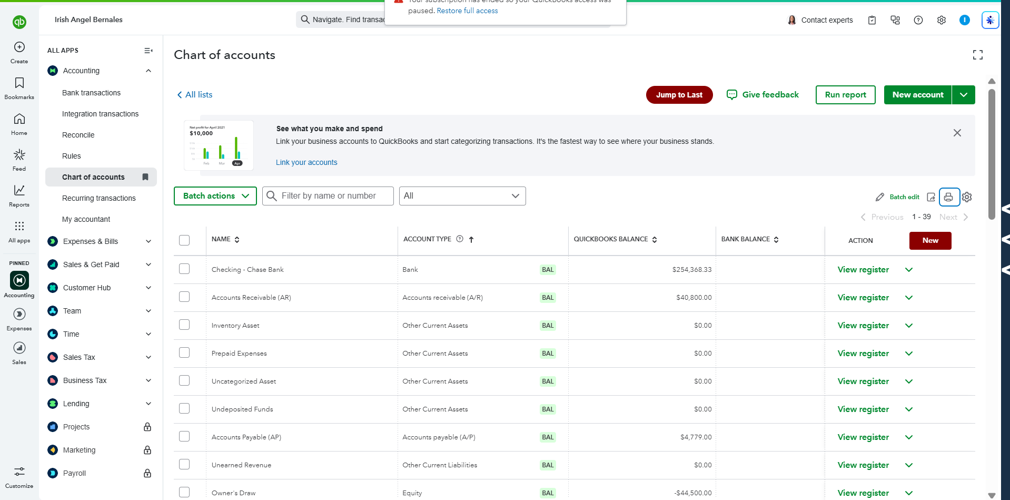Open the clipboard tasks icon in header

(872, 20)
